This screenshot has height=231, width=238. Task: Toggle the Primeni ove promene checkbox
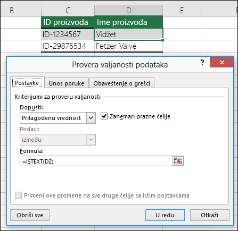point(18,195)
